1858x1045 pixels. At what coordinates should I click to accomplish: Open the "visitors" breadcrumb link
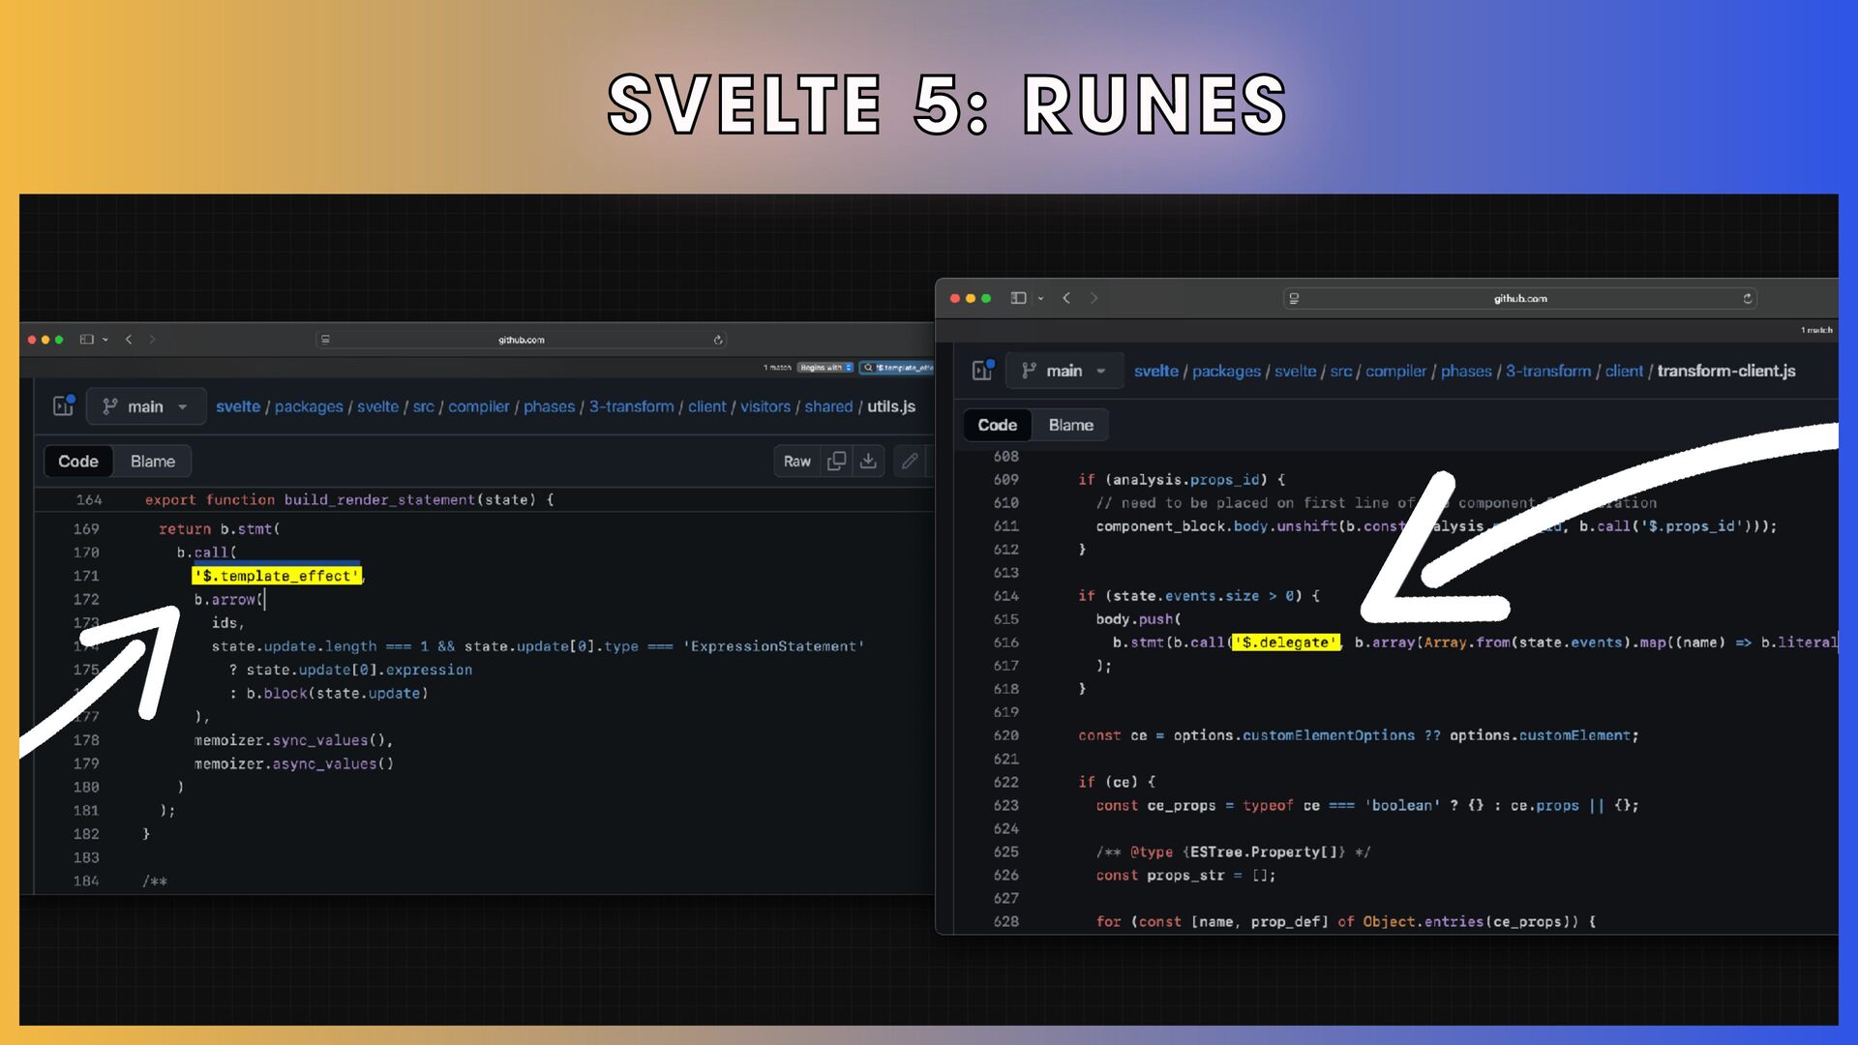click(x=765, y=406)
